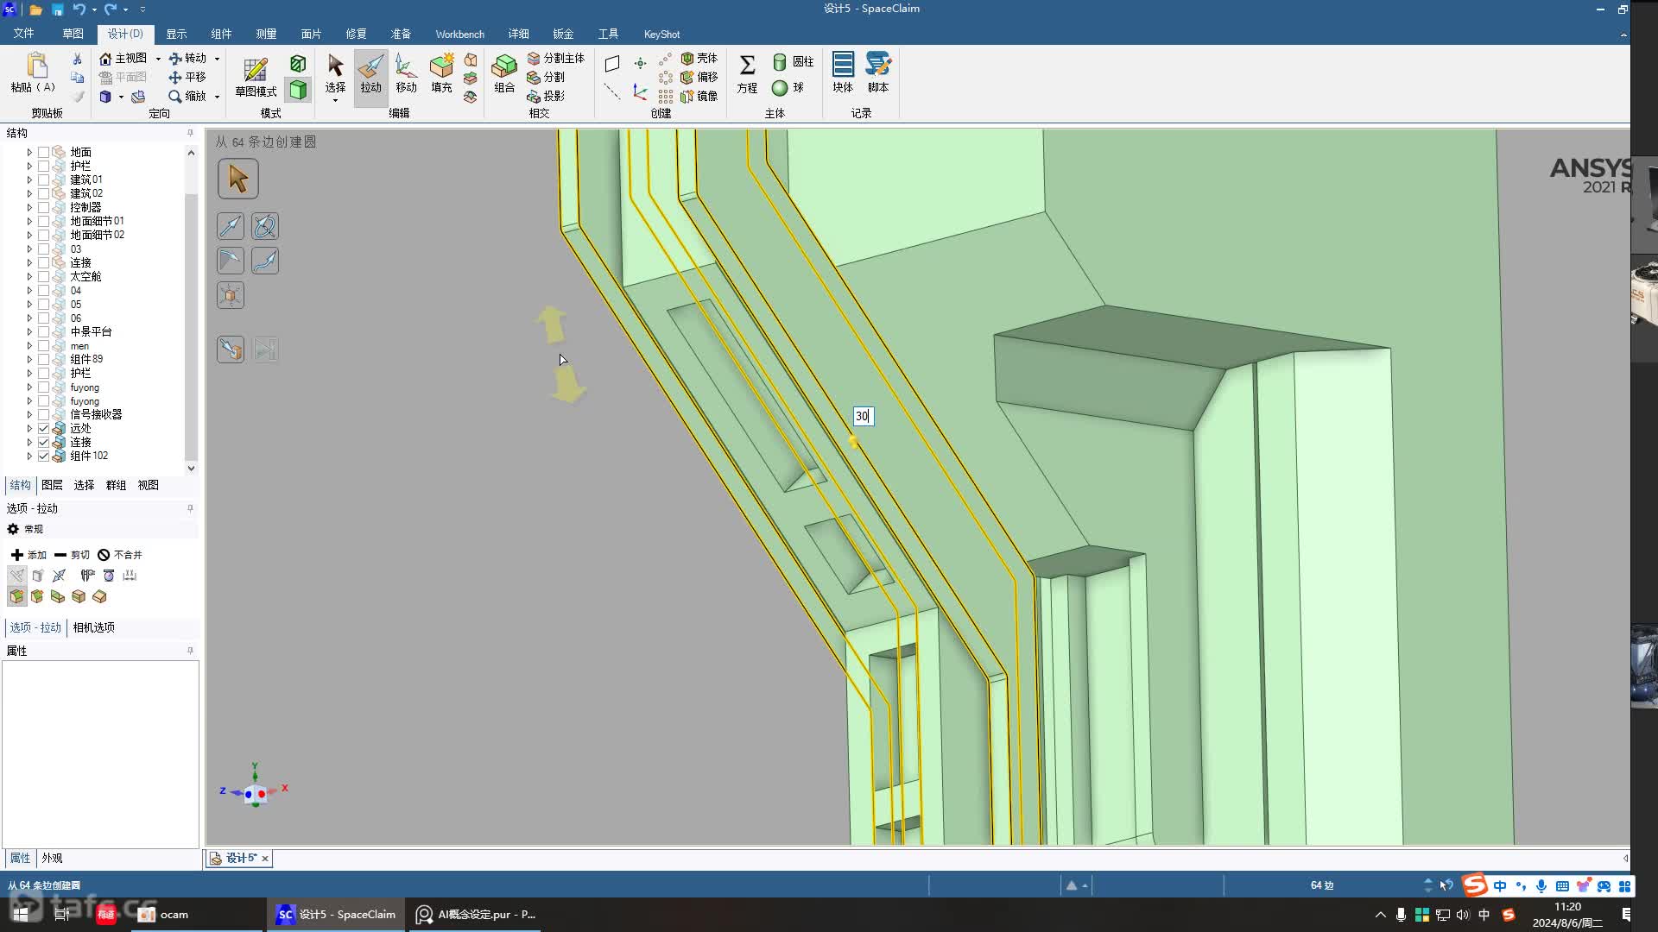The width and height of the screenshot is (1658, 932).
Task: Click the select arrow tool guide in viewport
Action: coord(237,179)
